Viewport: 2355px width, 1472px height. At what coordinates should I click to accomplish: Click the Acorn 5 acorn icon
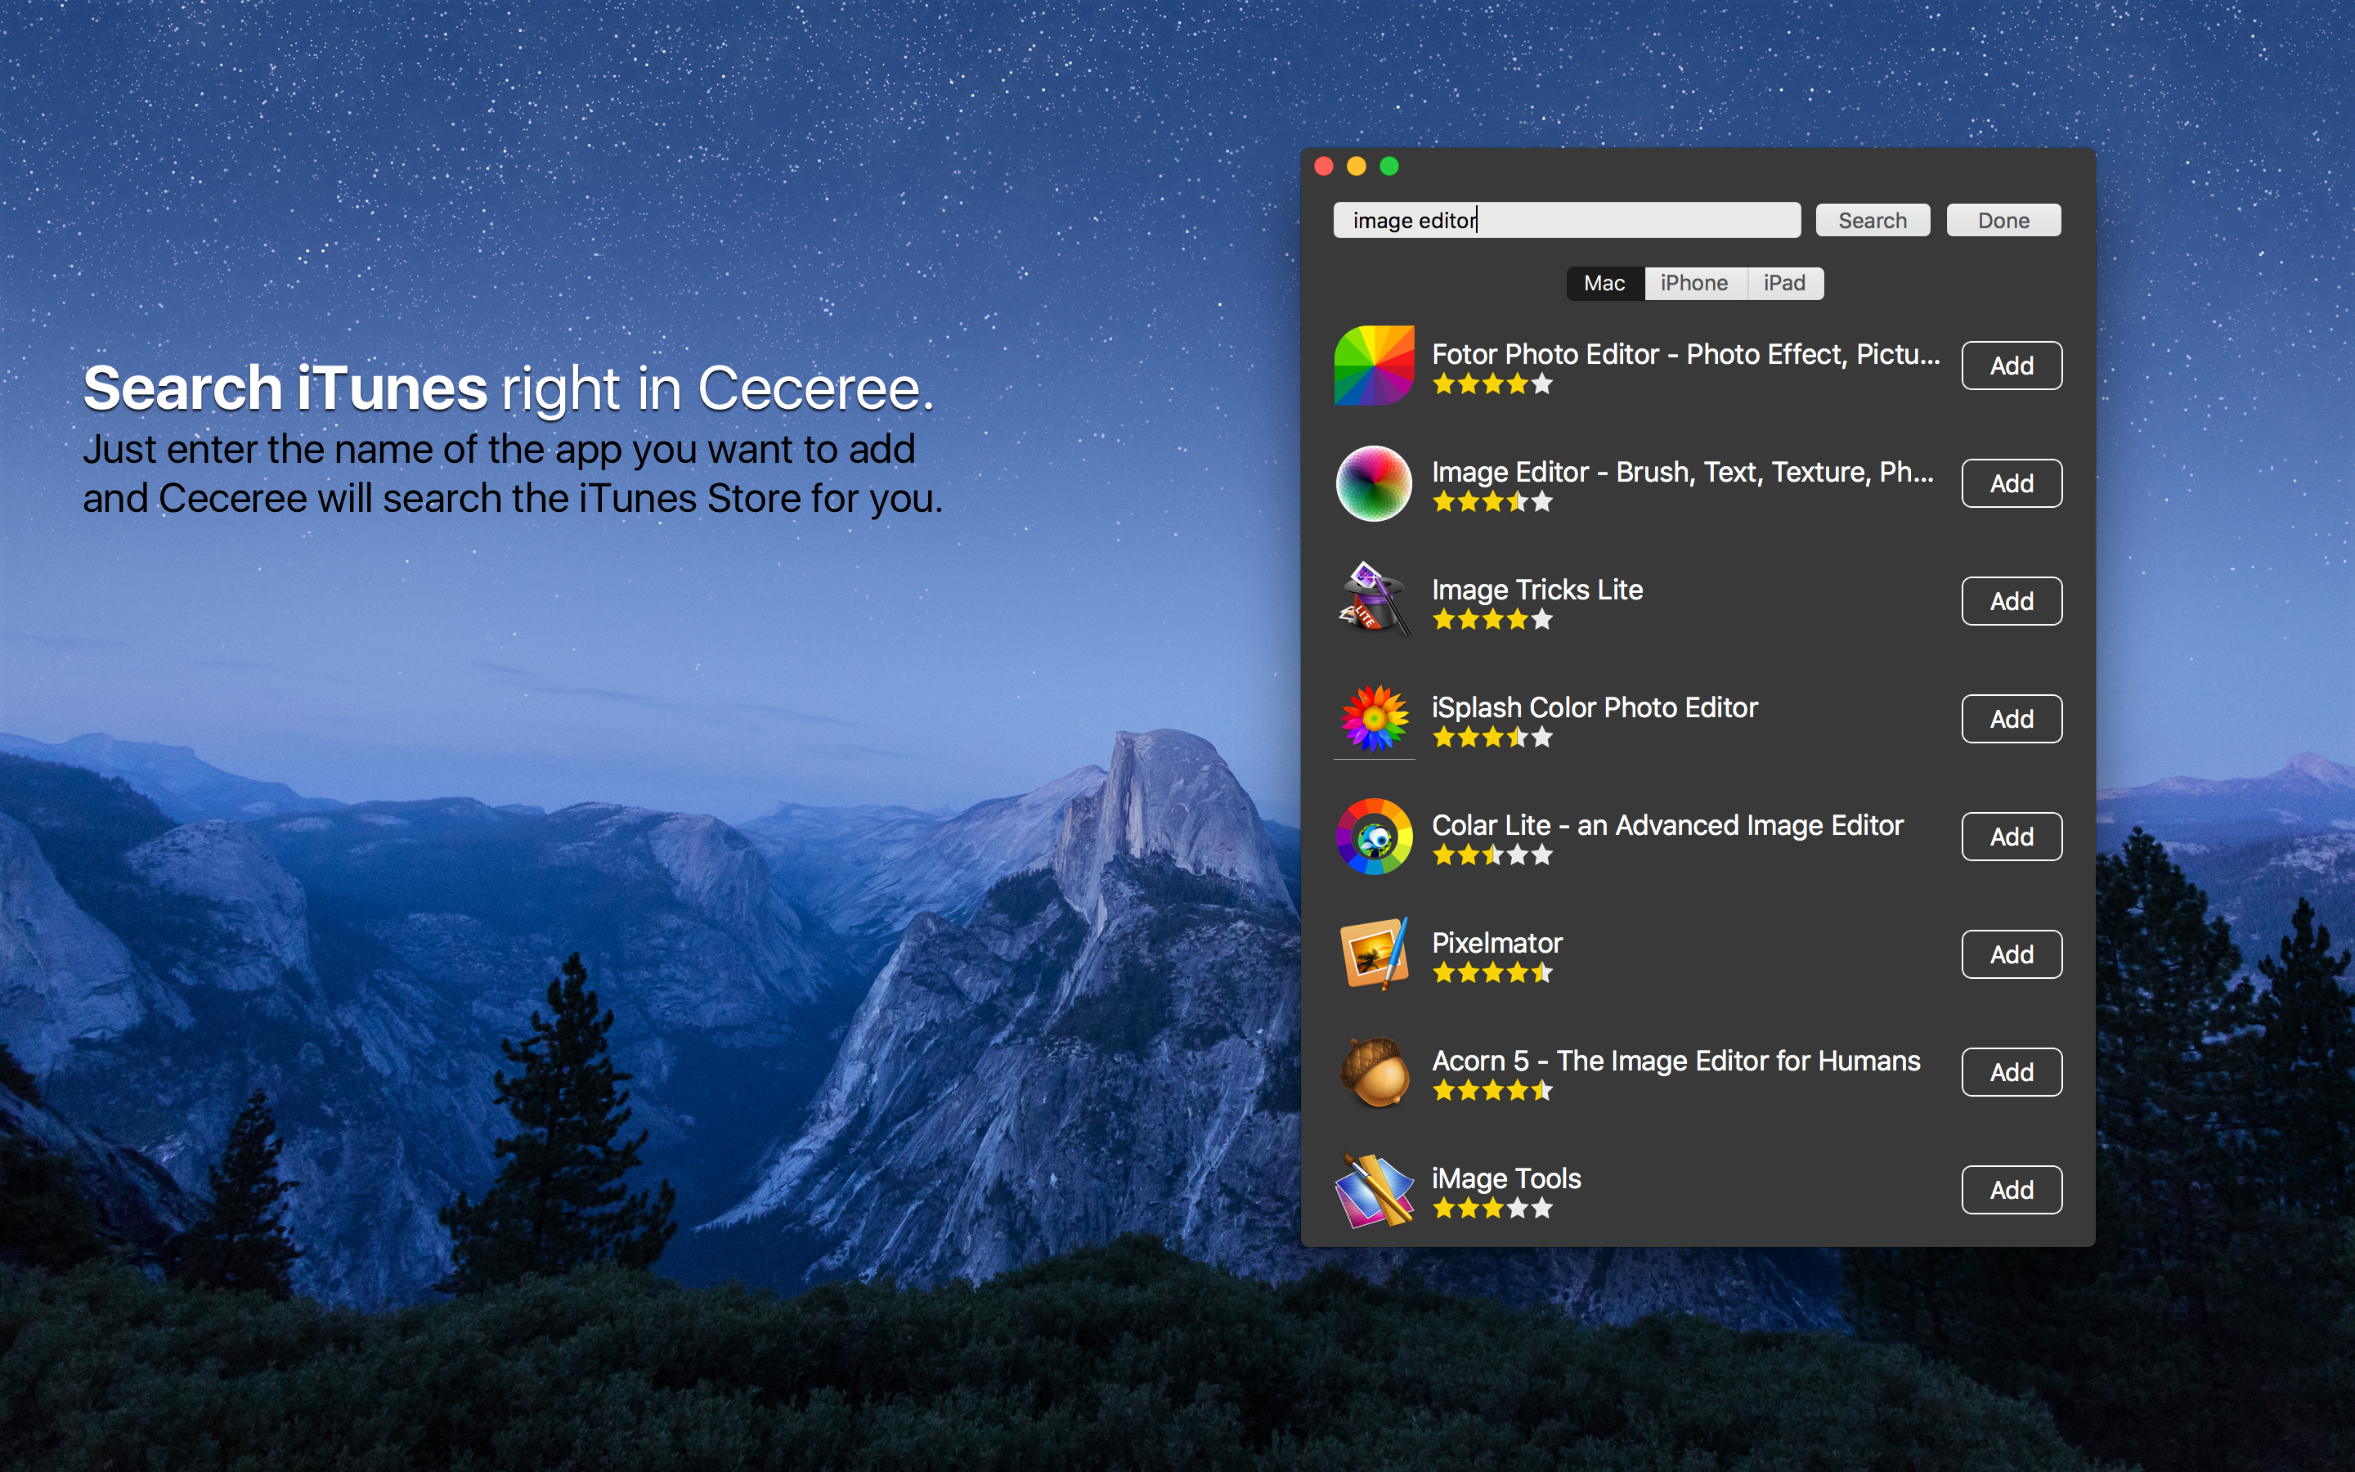pyautogui.click(x=1373, y=1072)
